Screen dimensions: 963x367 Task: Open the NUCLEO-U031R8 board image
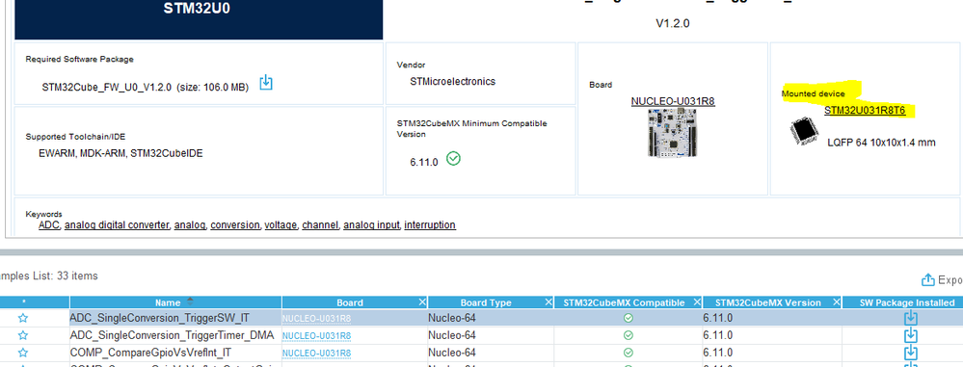click(x=673, y=133)
